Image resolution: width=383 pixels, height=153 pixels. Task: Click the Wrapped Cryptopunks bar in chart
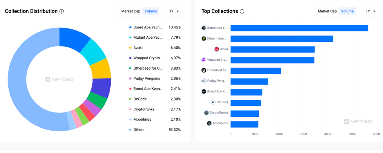coord(272,60)
